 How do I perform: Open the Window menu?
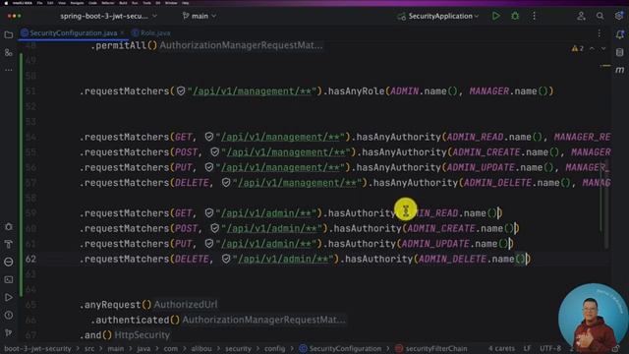[171, 3]
